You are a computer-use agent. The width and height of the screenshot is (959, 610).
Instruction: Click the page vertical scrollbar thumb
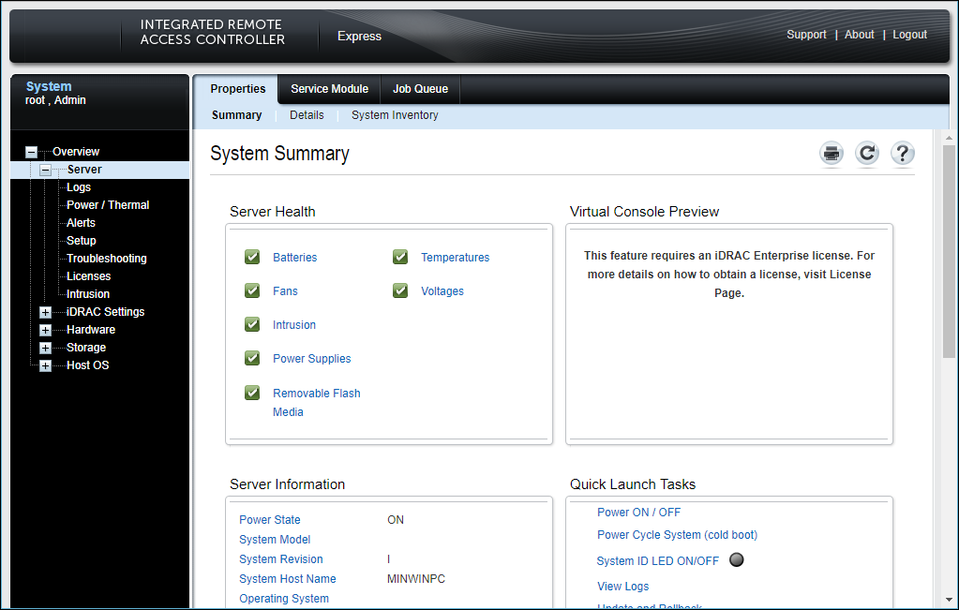(949, 250)
